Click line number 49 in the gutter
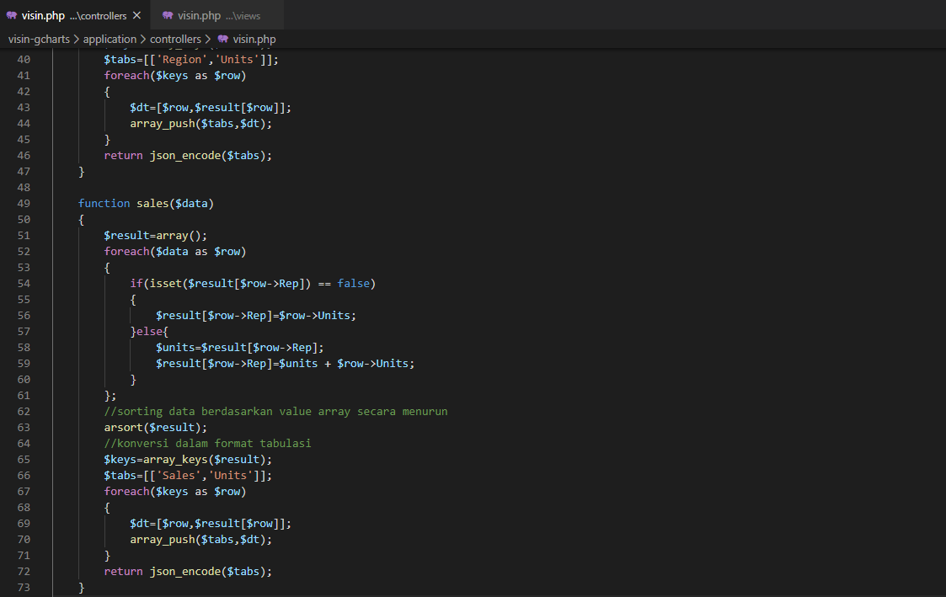 click(24, 203)
